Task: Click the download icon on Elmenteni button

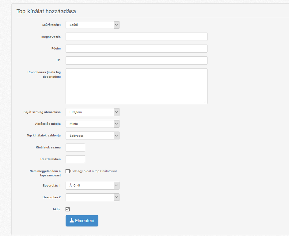Action: point(72,220)
